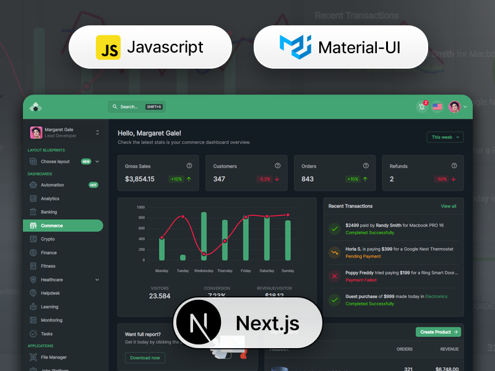
Task: Click the pending trend icon for Horia S. transaction
Action: (x=335, y=252)
